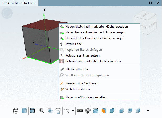This screenshot has height=118, width=162.
Task: Select Textur-Label menu entry
Action: pos(100,44)
